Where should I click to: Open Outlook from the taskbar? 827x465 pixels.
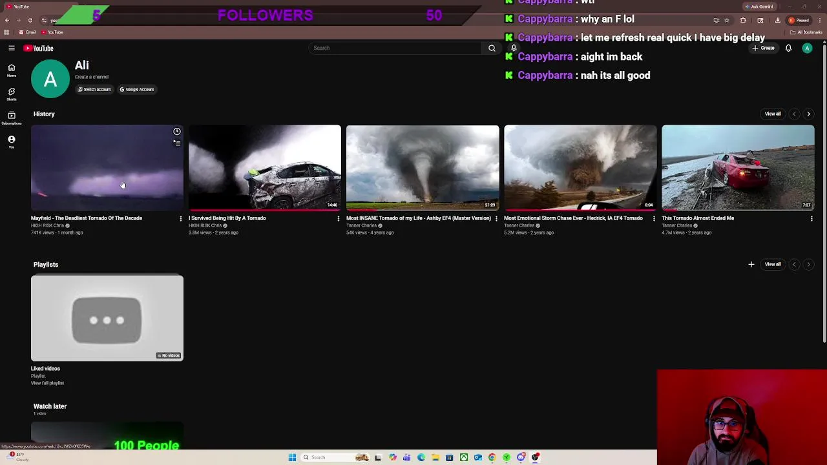(x=477, y=457)
